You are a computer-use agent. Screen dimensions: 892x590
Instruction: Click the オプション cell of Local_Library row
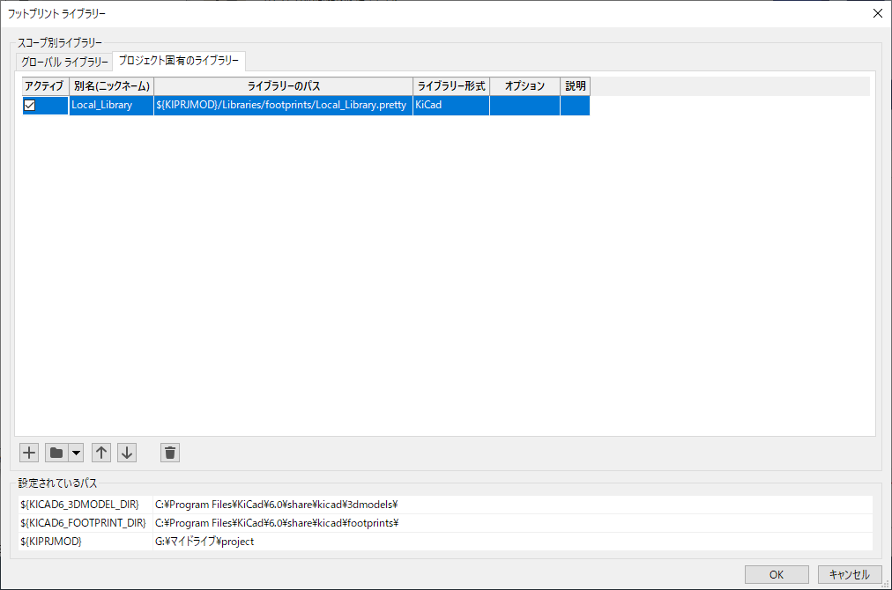(524, 106)
